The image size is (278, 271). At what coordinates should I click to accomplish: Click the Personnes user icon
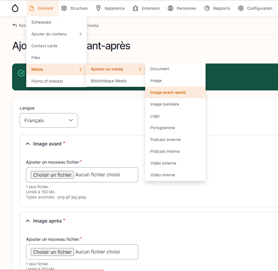pos(171,8)
